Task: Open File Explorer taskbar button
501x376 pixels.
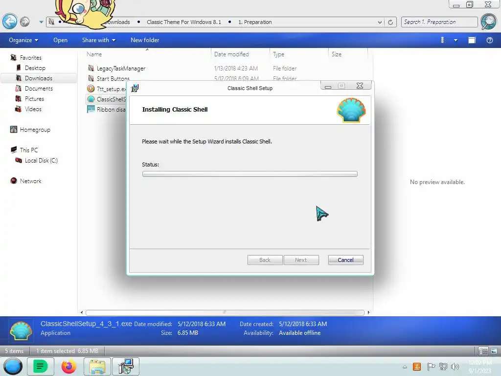Action: [x=97, y=366]
